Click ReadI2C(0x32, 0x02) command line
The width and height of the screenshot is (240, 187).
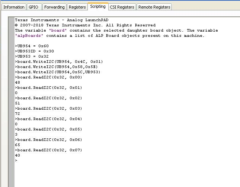click(x=48, y=98)
